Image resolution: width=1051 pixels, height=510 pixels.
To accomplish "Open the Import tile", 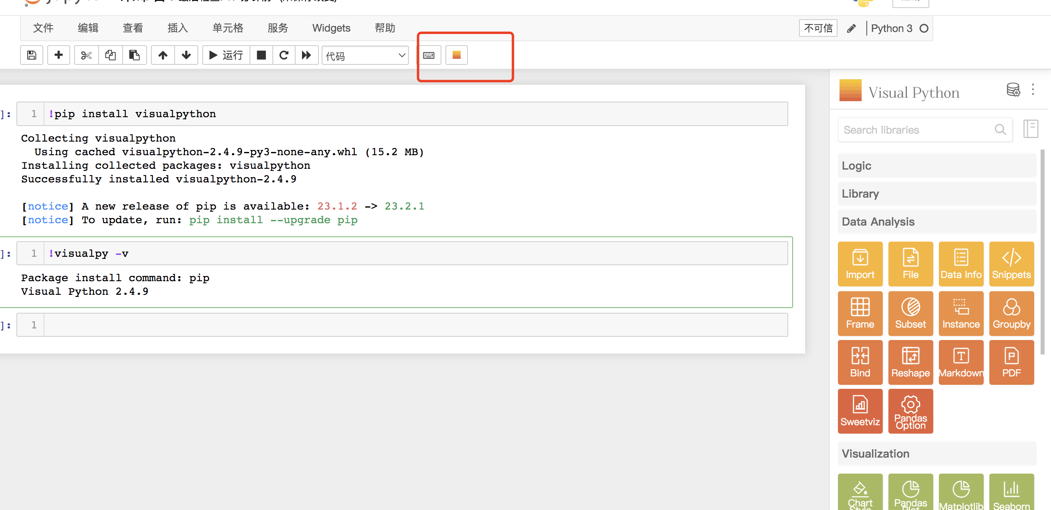I will pyautogui.click(x=860, y=264).
